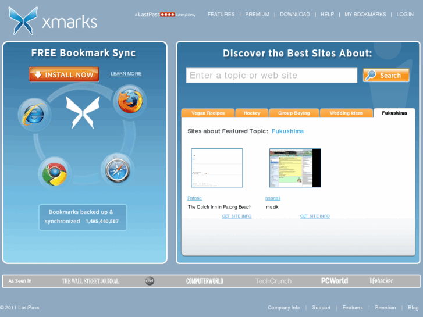The image size is (423, 317).
Task: Click the INSTALL NOW button
Action: 64,74
